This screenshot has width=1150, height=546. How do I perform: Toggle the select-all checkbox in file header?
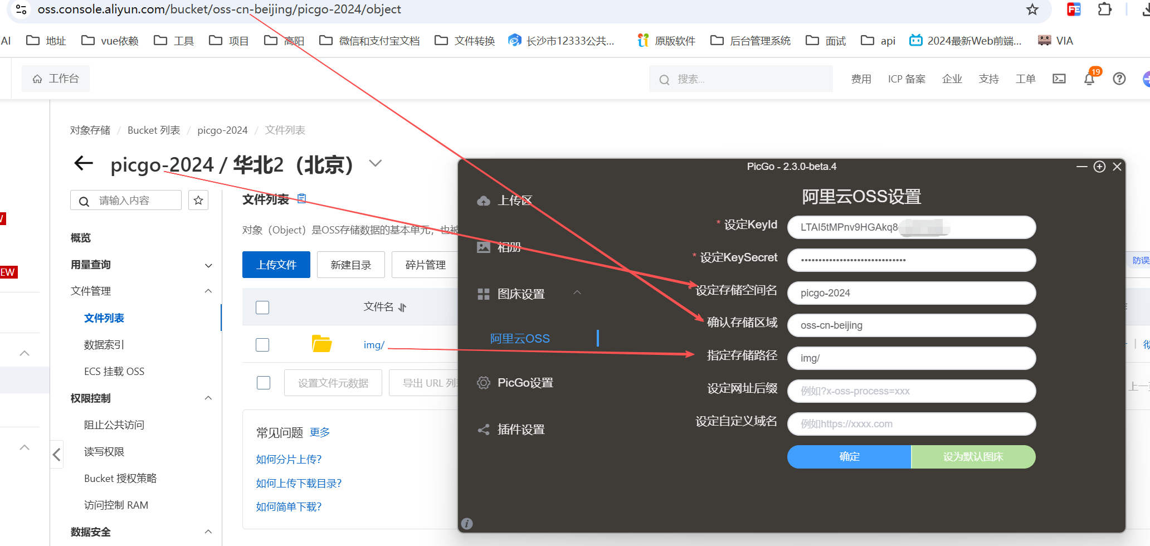coord(262,308)
